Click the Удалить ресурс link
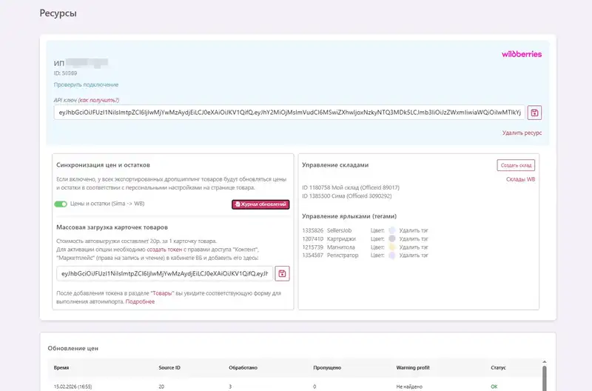The height and width of the screenshot is (391, 592). click(x=522, y=133)
